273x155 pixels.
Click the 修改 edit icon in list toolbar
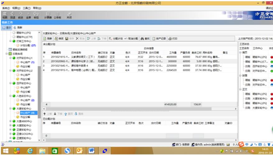59,39
